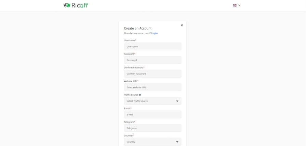Open the Country dropdown
This screenshot has height=146, width=306.
click(150, 142)
